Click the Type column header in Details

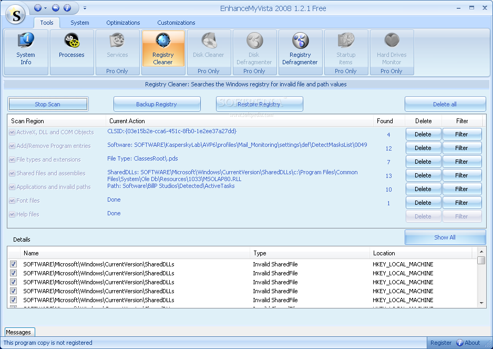(310, 253)
